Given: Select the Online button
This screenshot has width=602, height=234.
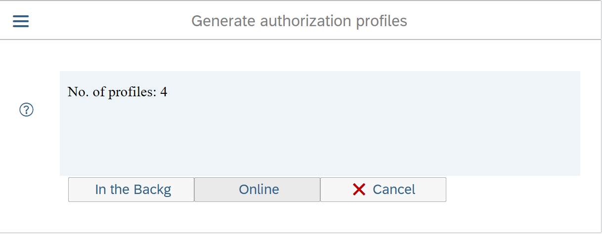Looking at the screenshot, I should point(257,190).
